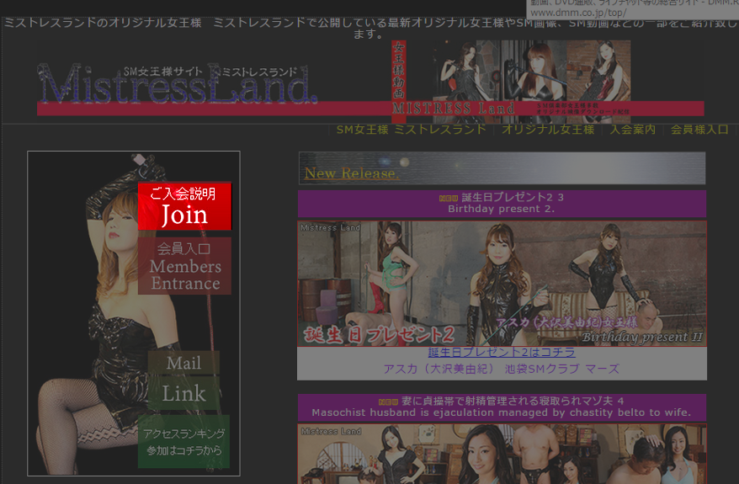Click the red Join button
This screenshot has width=739, height=484.
coord(184,206)
